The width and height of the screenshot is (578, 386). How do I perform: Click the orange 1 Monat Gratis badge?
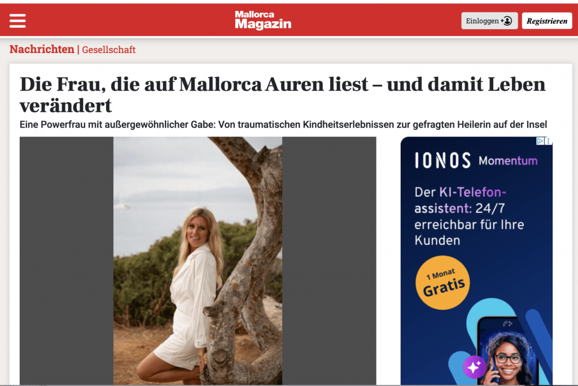(443, 282)
